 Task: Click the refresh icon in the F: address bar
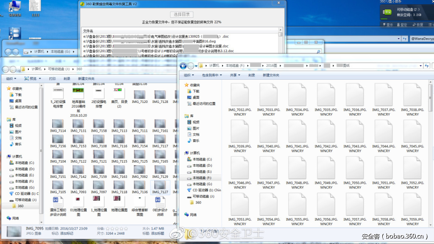[x=427, y=66]
